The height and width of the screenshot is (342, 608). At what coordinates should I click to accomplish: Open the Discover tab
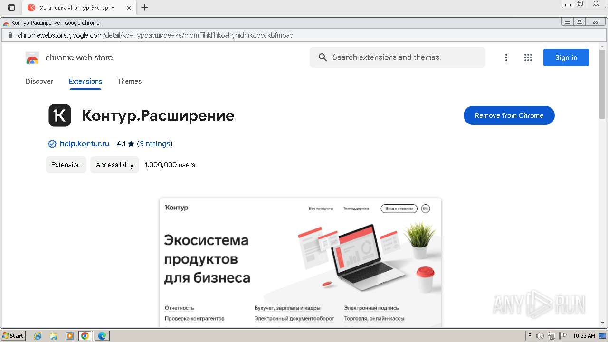point(39,81)
